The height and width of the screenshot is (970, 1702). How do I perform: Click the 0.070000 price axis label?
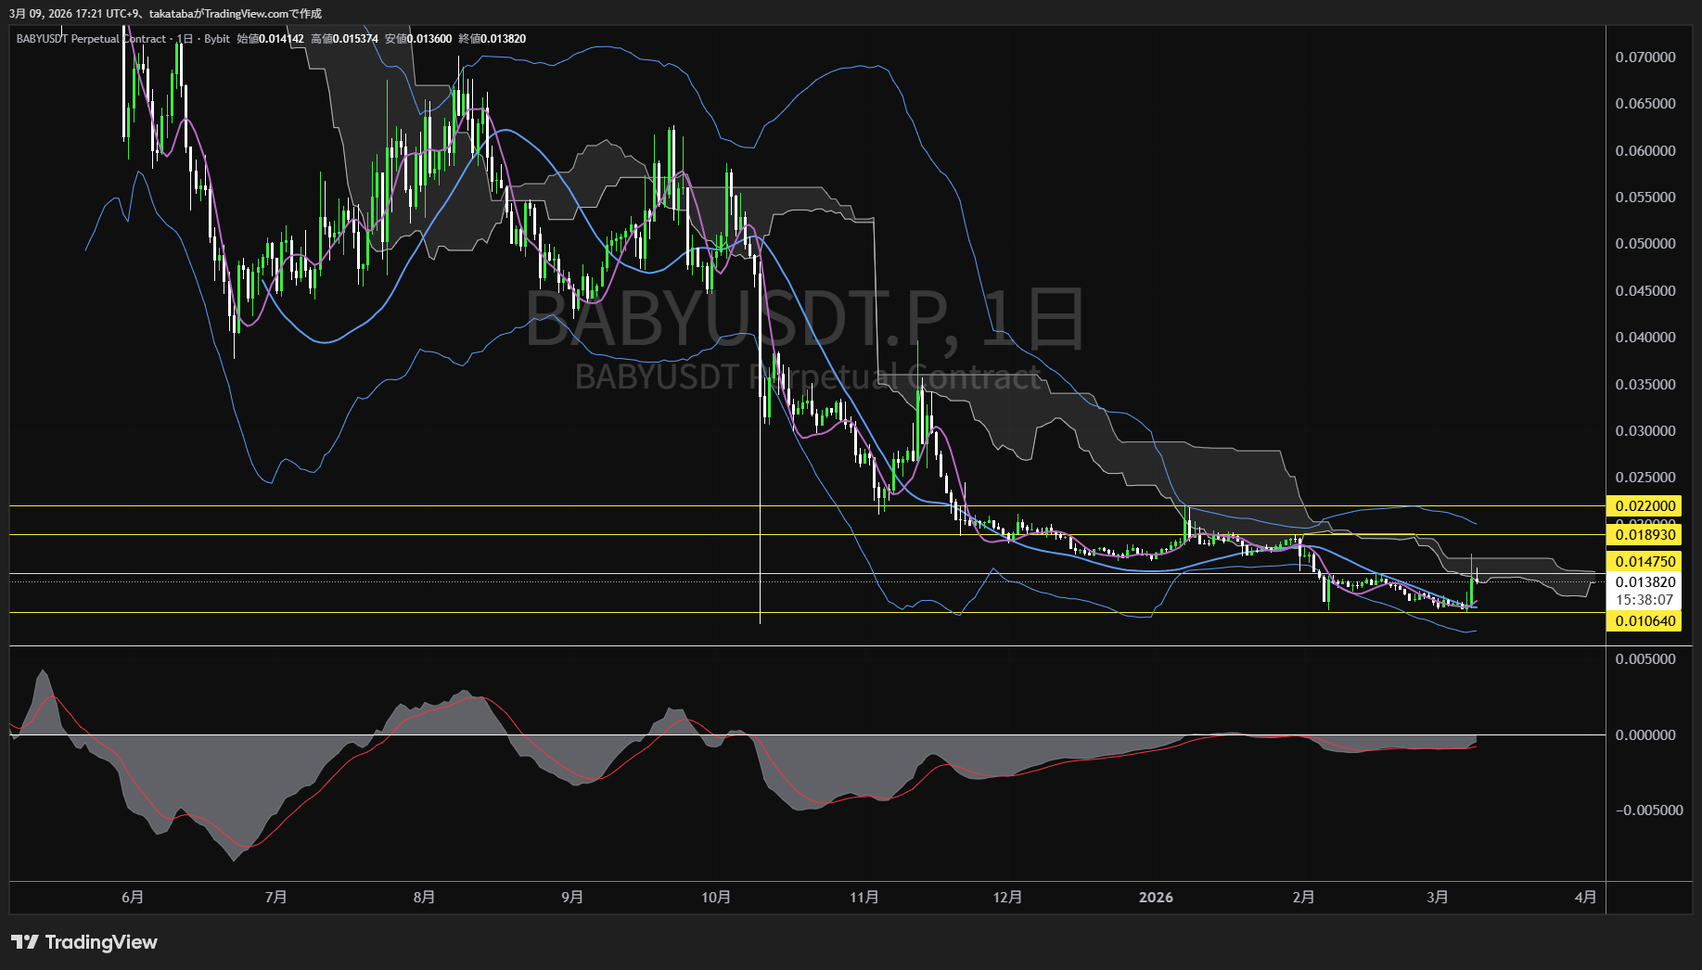tap(1644, 57)
